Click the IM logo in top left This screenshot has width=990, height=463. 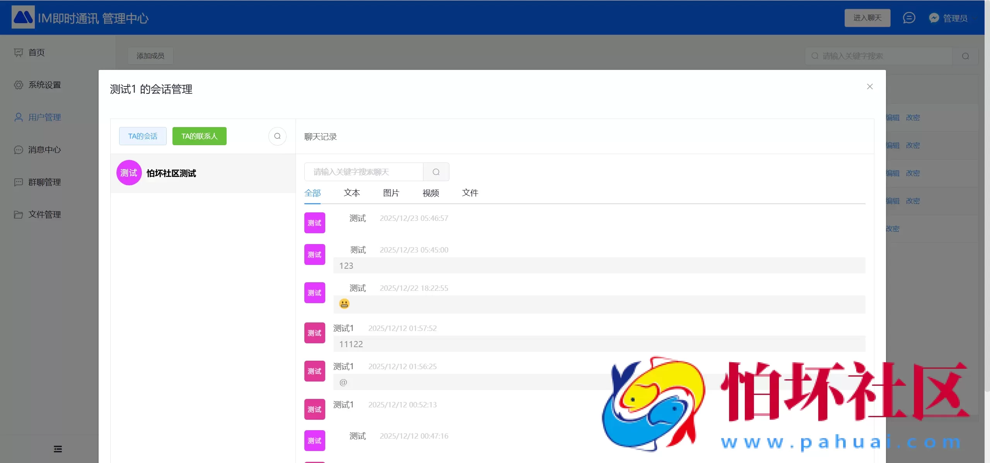point(23,17)
